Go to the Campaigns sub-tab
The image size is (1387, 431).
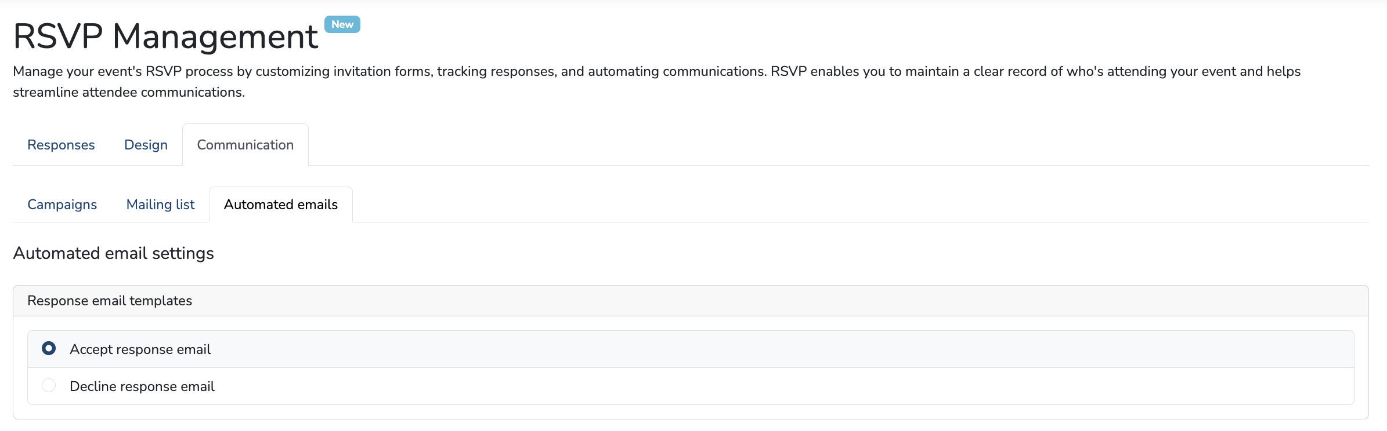62,204
